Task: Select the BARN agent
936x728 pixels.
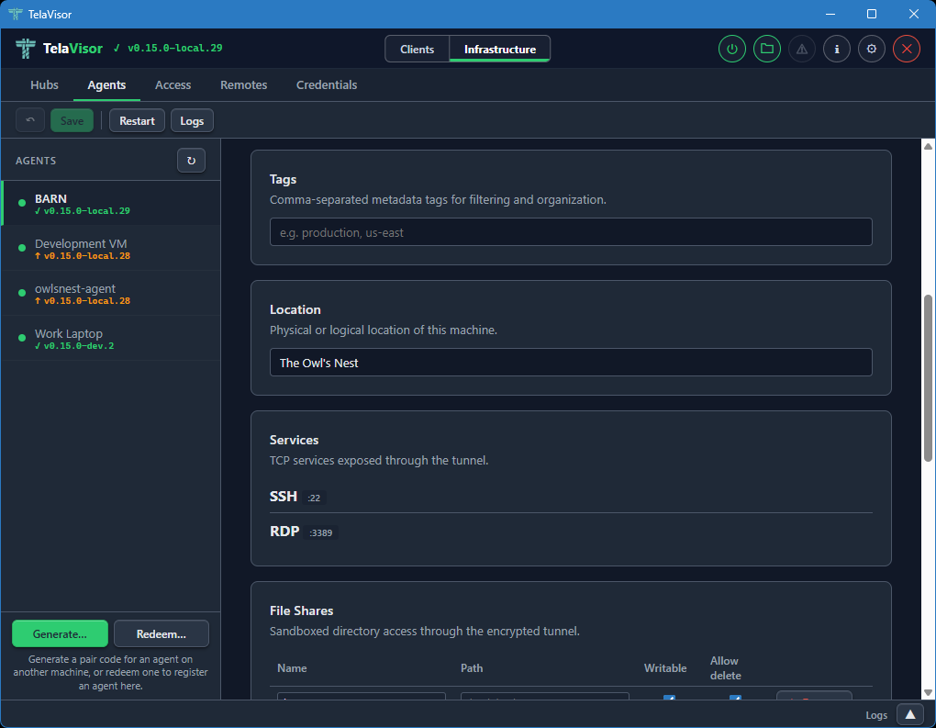Action: tap(111, 204)
